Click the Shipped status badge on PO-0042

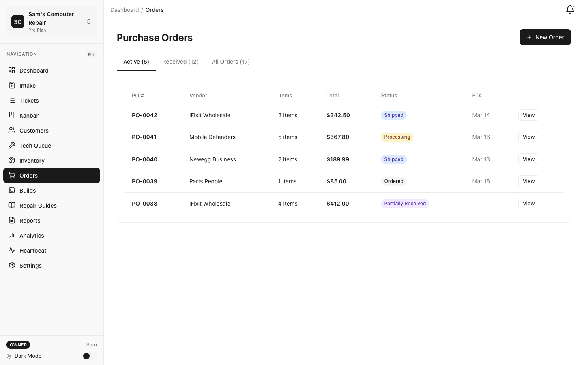tap(393, 115)
